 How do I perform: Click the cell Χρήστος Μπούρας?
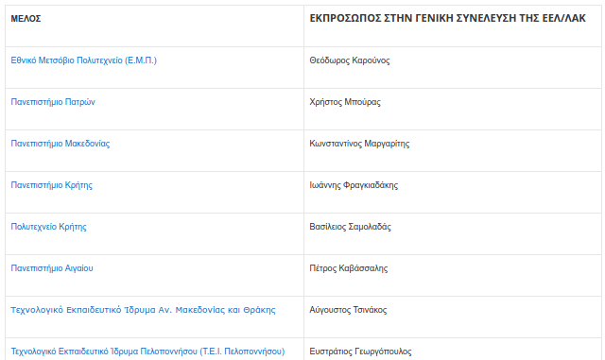[345, 102]
